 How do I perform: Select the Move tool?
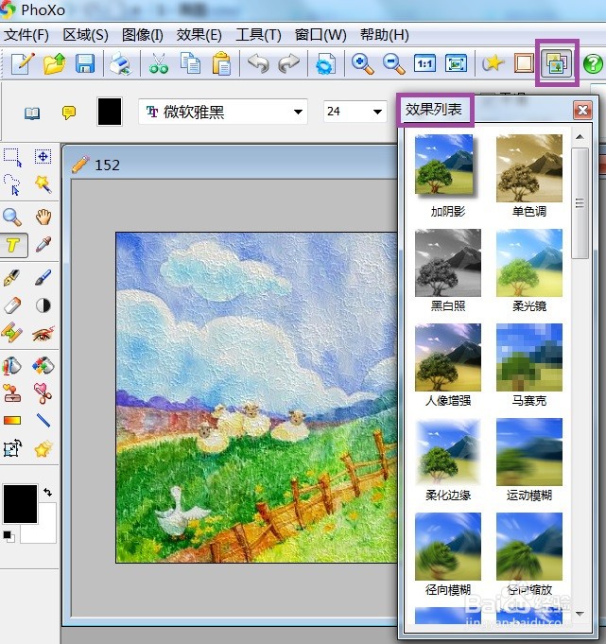tap(43, 156)
